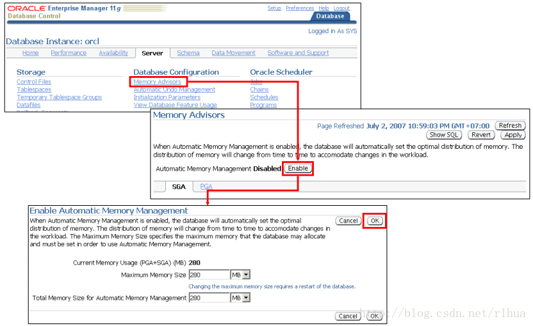Click the Total Memory Size input field
The height and width of the screenshot is (326, 533).
(x=209, y=298)
